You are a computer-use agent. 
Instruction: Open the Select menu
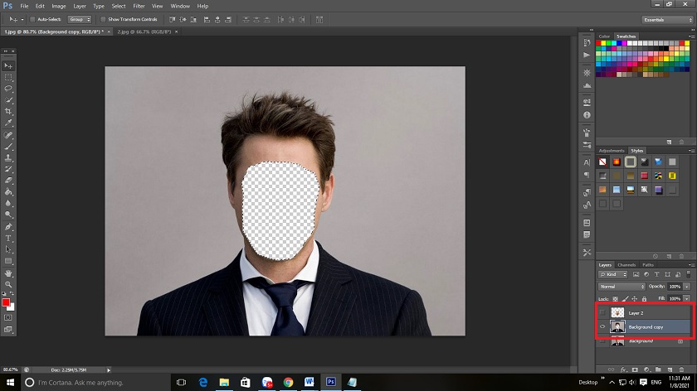[x=118, y=7]
